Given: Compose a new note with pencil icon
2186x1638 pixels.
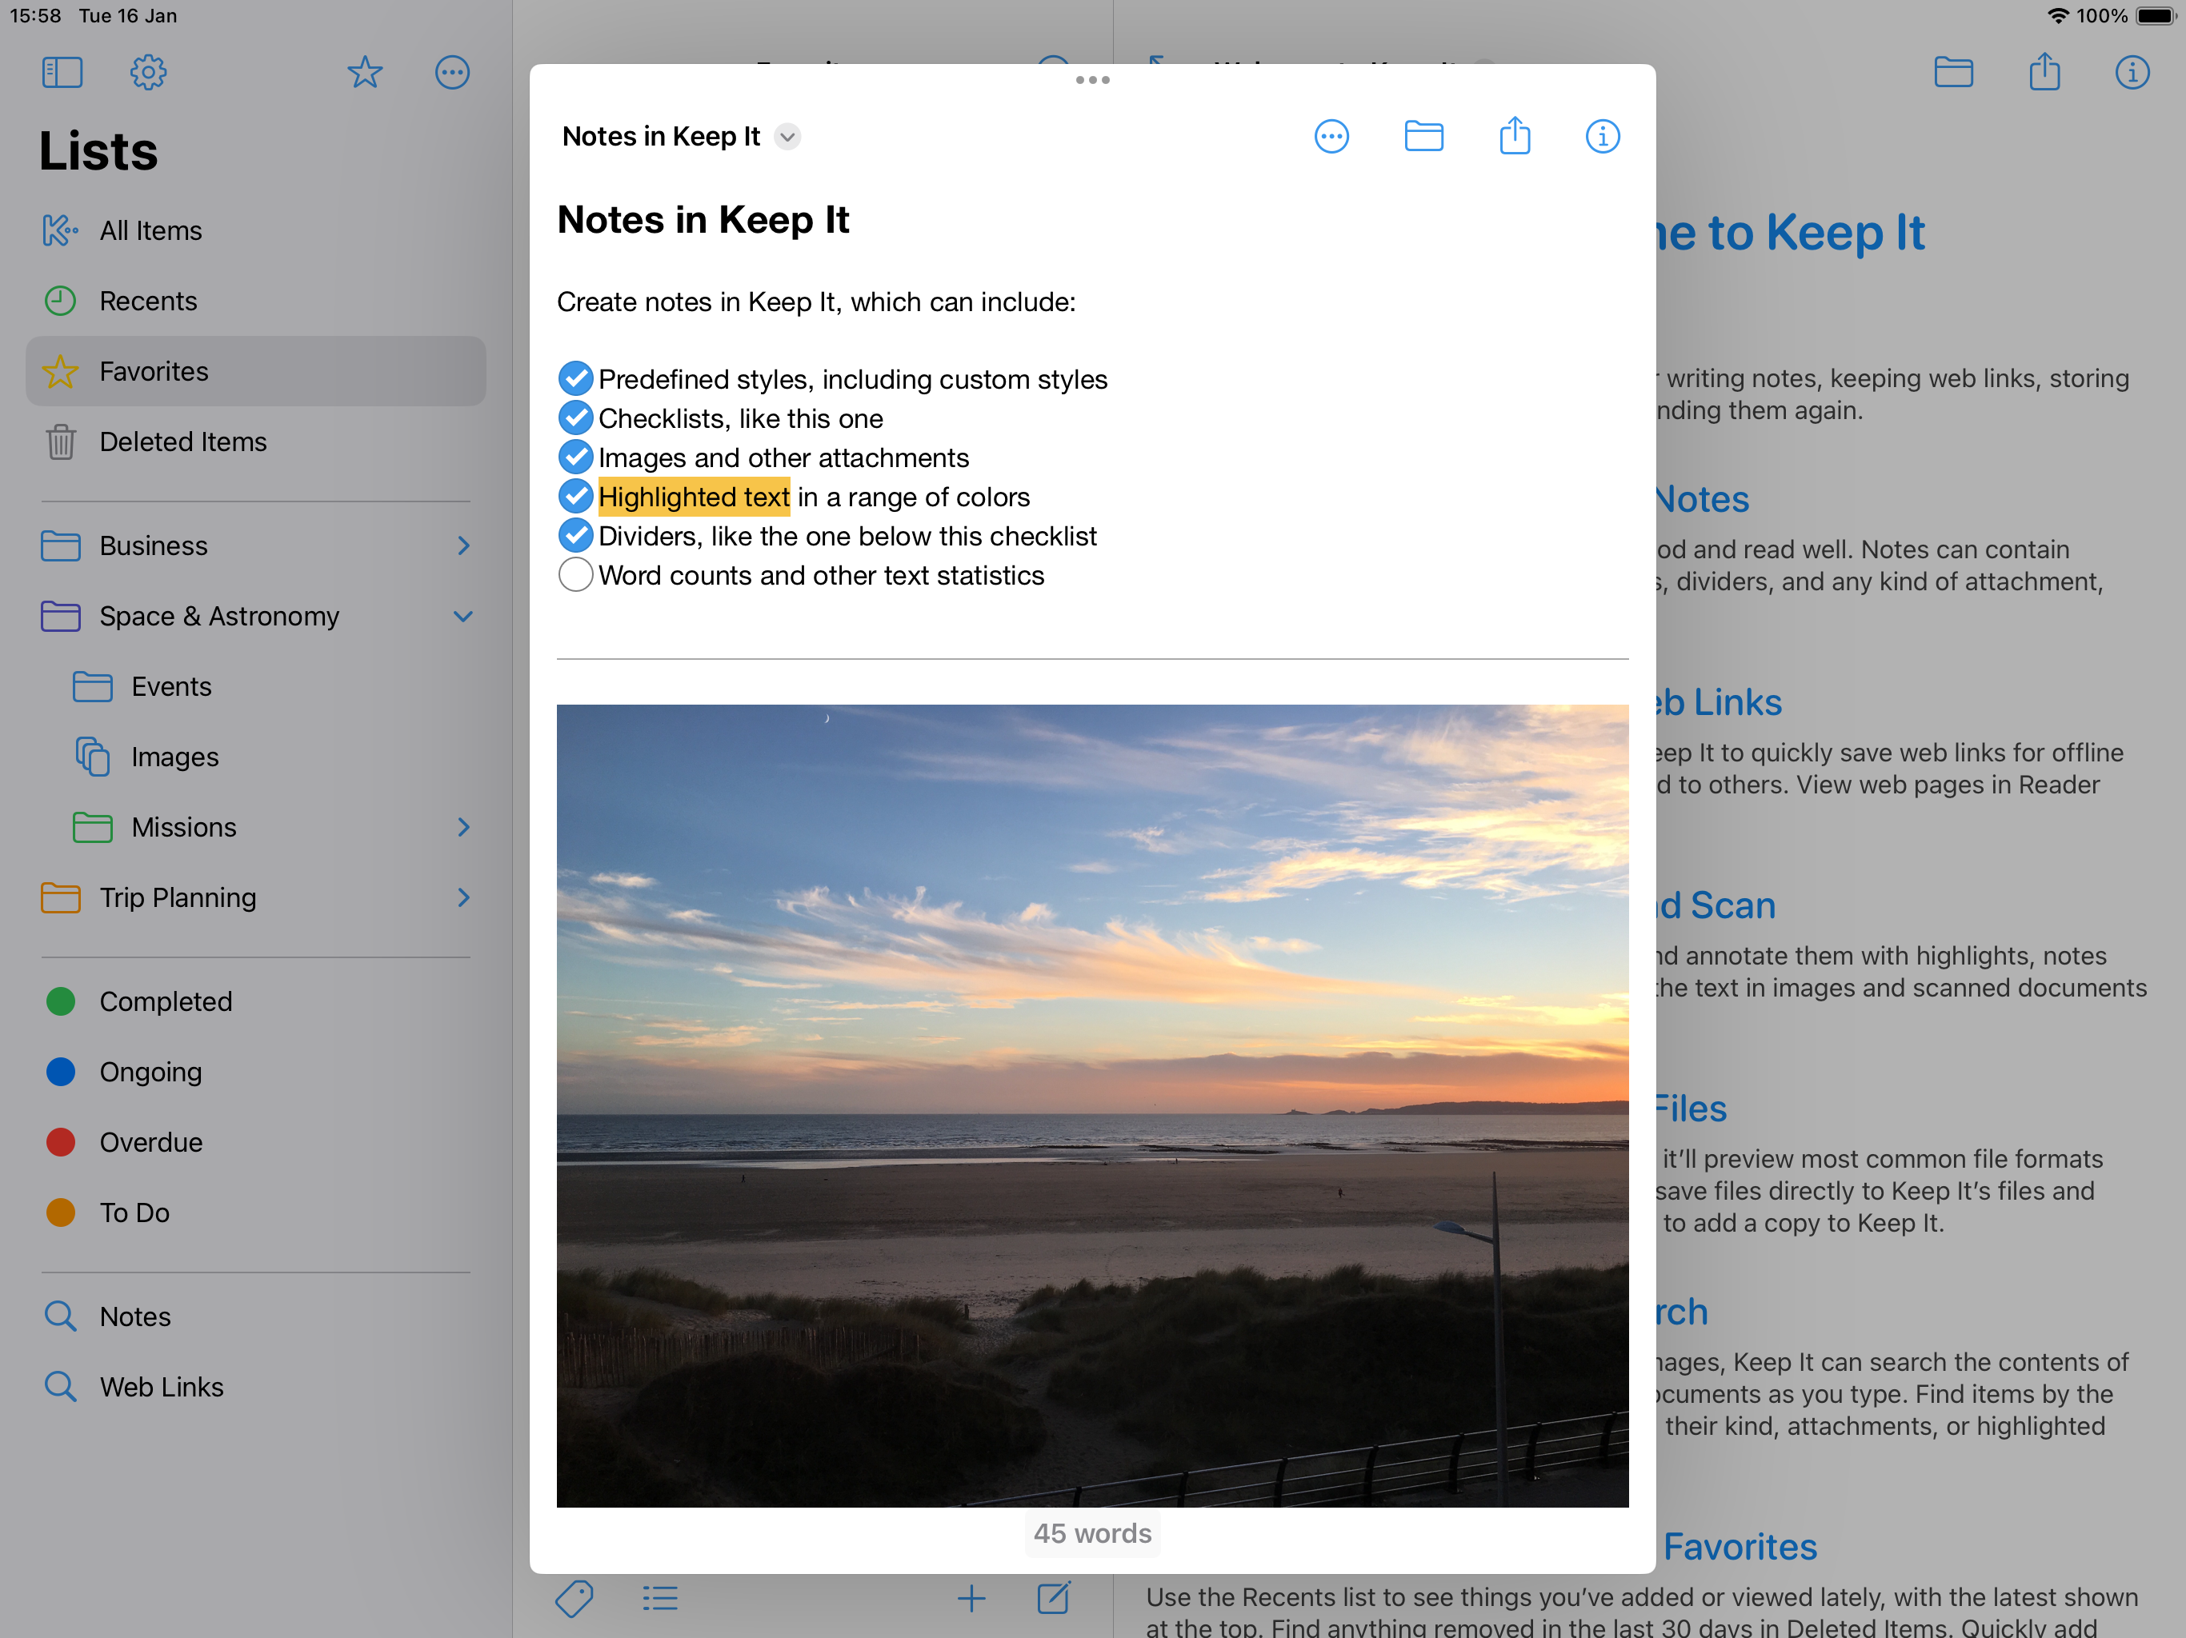Looking at the screenshot, I should click(1054, 1596).
